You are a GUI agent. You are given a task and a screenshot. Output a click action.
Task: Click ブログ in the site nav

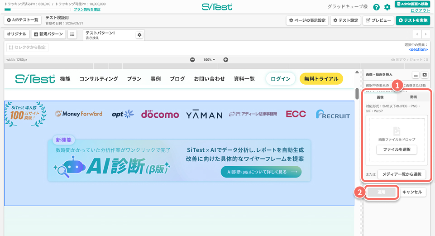(x=177, y=79)
